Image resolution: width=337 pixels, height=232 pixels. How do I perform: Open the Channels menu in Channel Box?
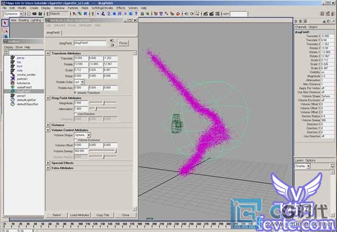[x=301, y=27]
